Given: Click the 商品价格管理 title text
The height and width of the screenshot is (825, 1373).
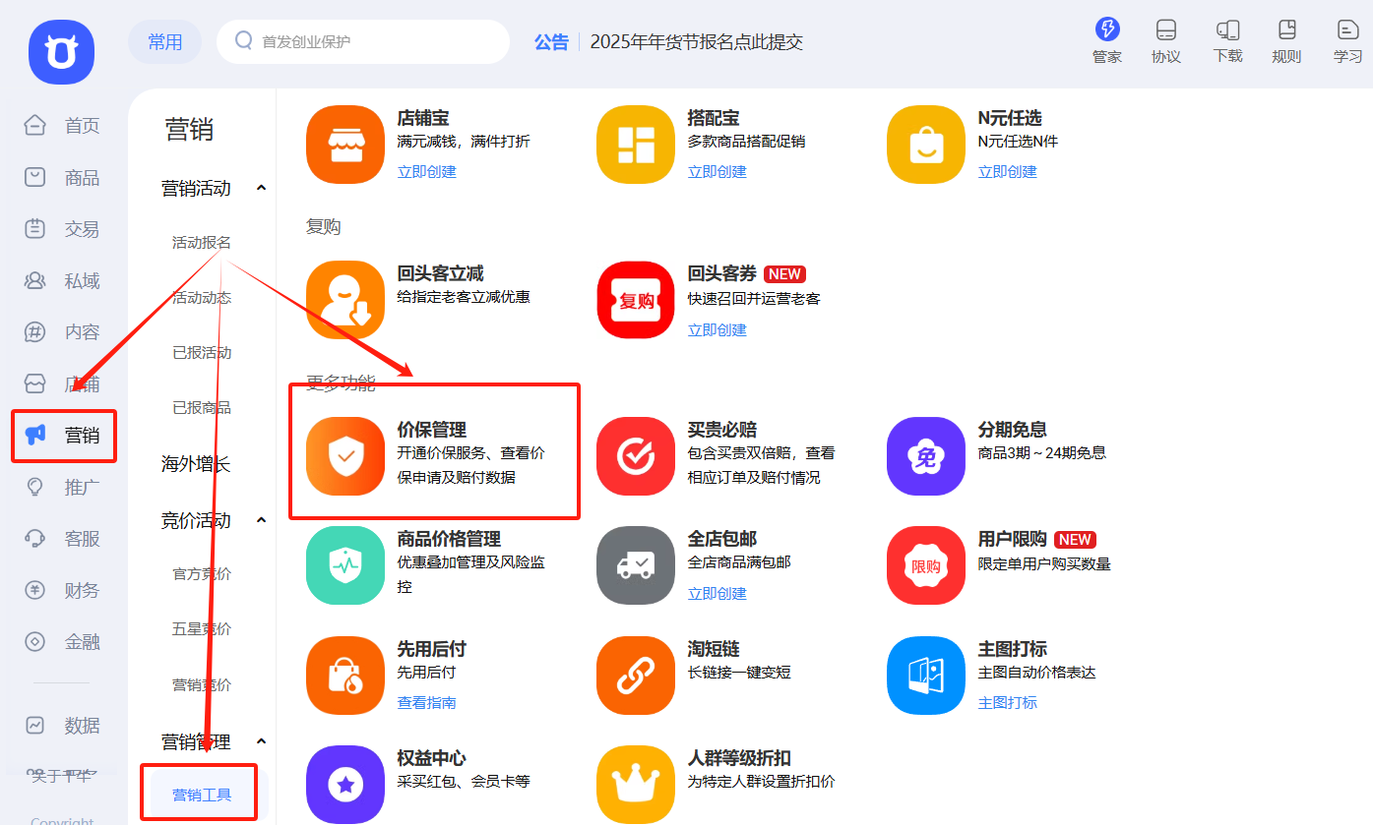Looking at the screenshot, I should pyautogui.click(x=449, y=539).
